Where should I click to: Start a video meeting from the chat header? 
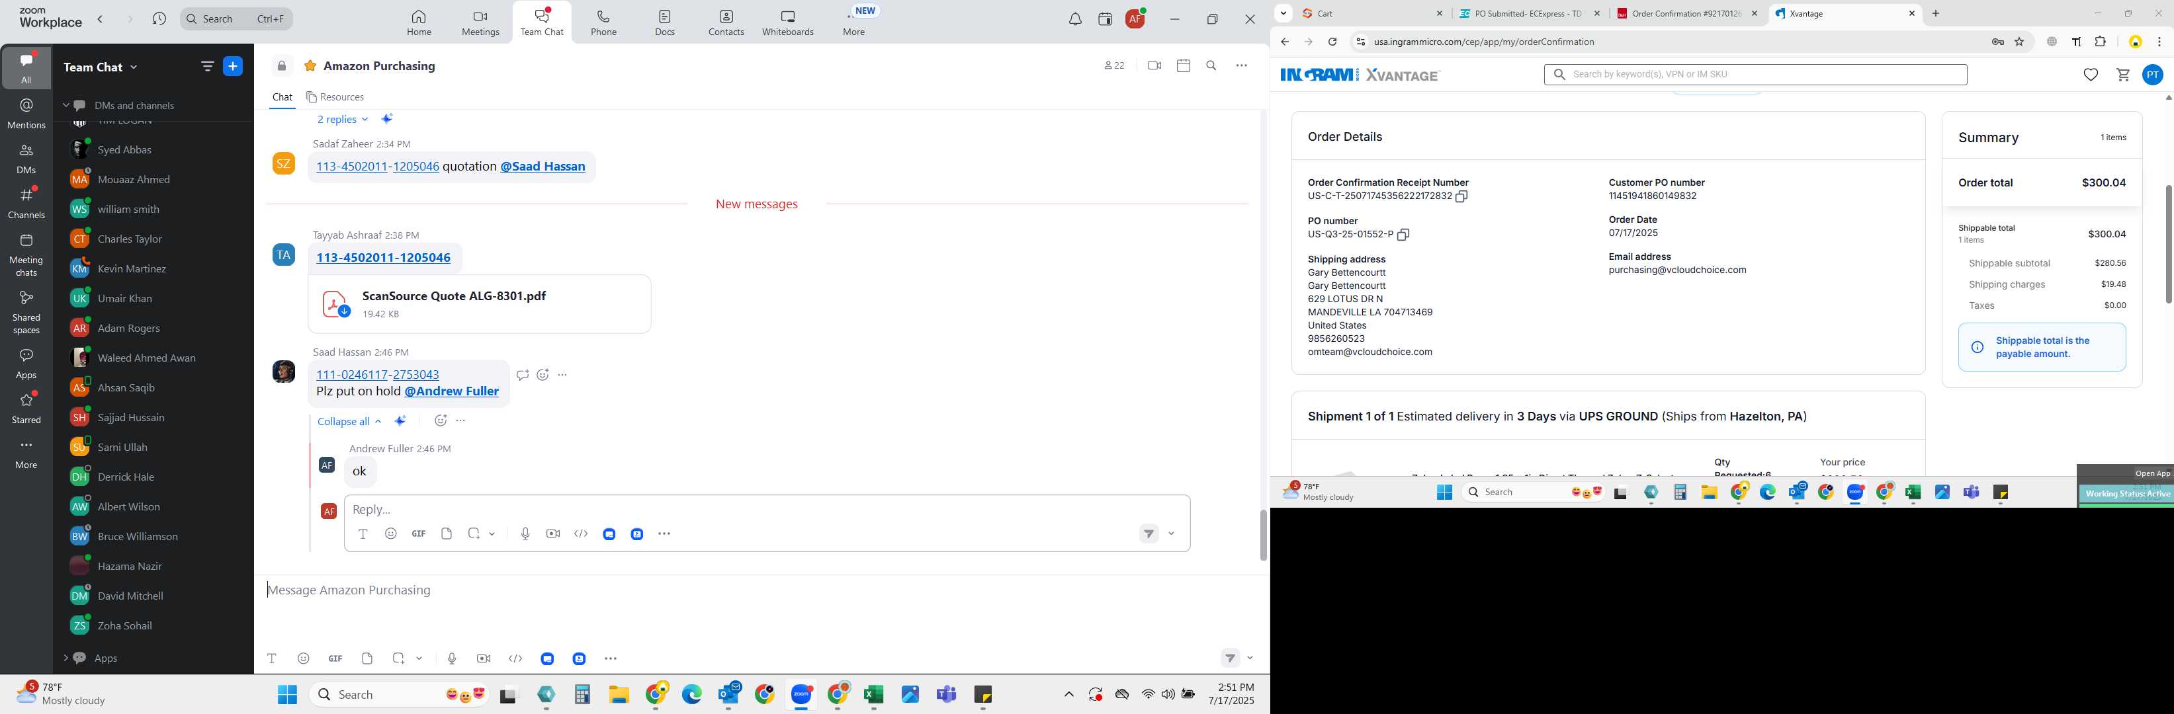coord(1154,65)
